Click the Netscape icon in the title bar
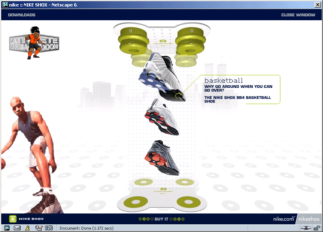323x232 pixels. click(5, 4)
